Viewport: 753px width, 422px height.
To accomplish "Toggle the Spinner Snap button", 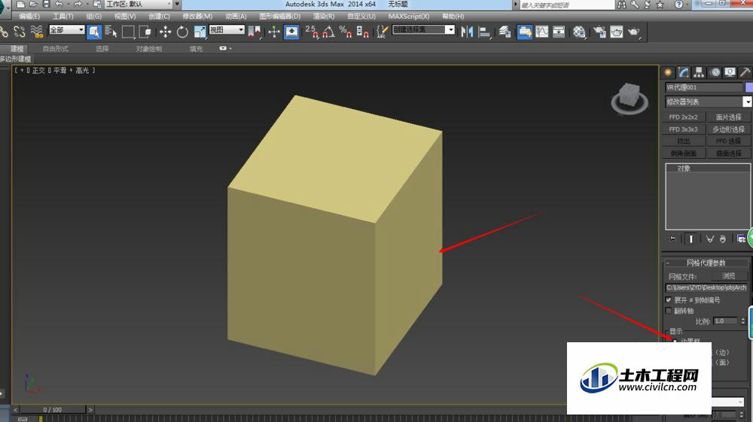I will [x=363, y=32].
